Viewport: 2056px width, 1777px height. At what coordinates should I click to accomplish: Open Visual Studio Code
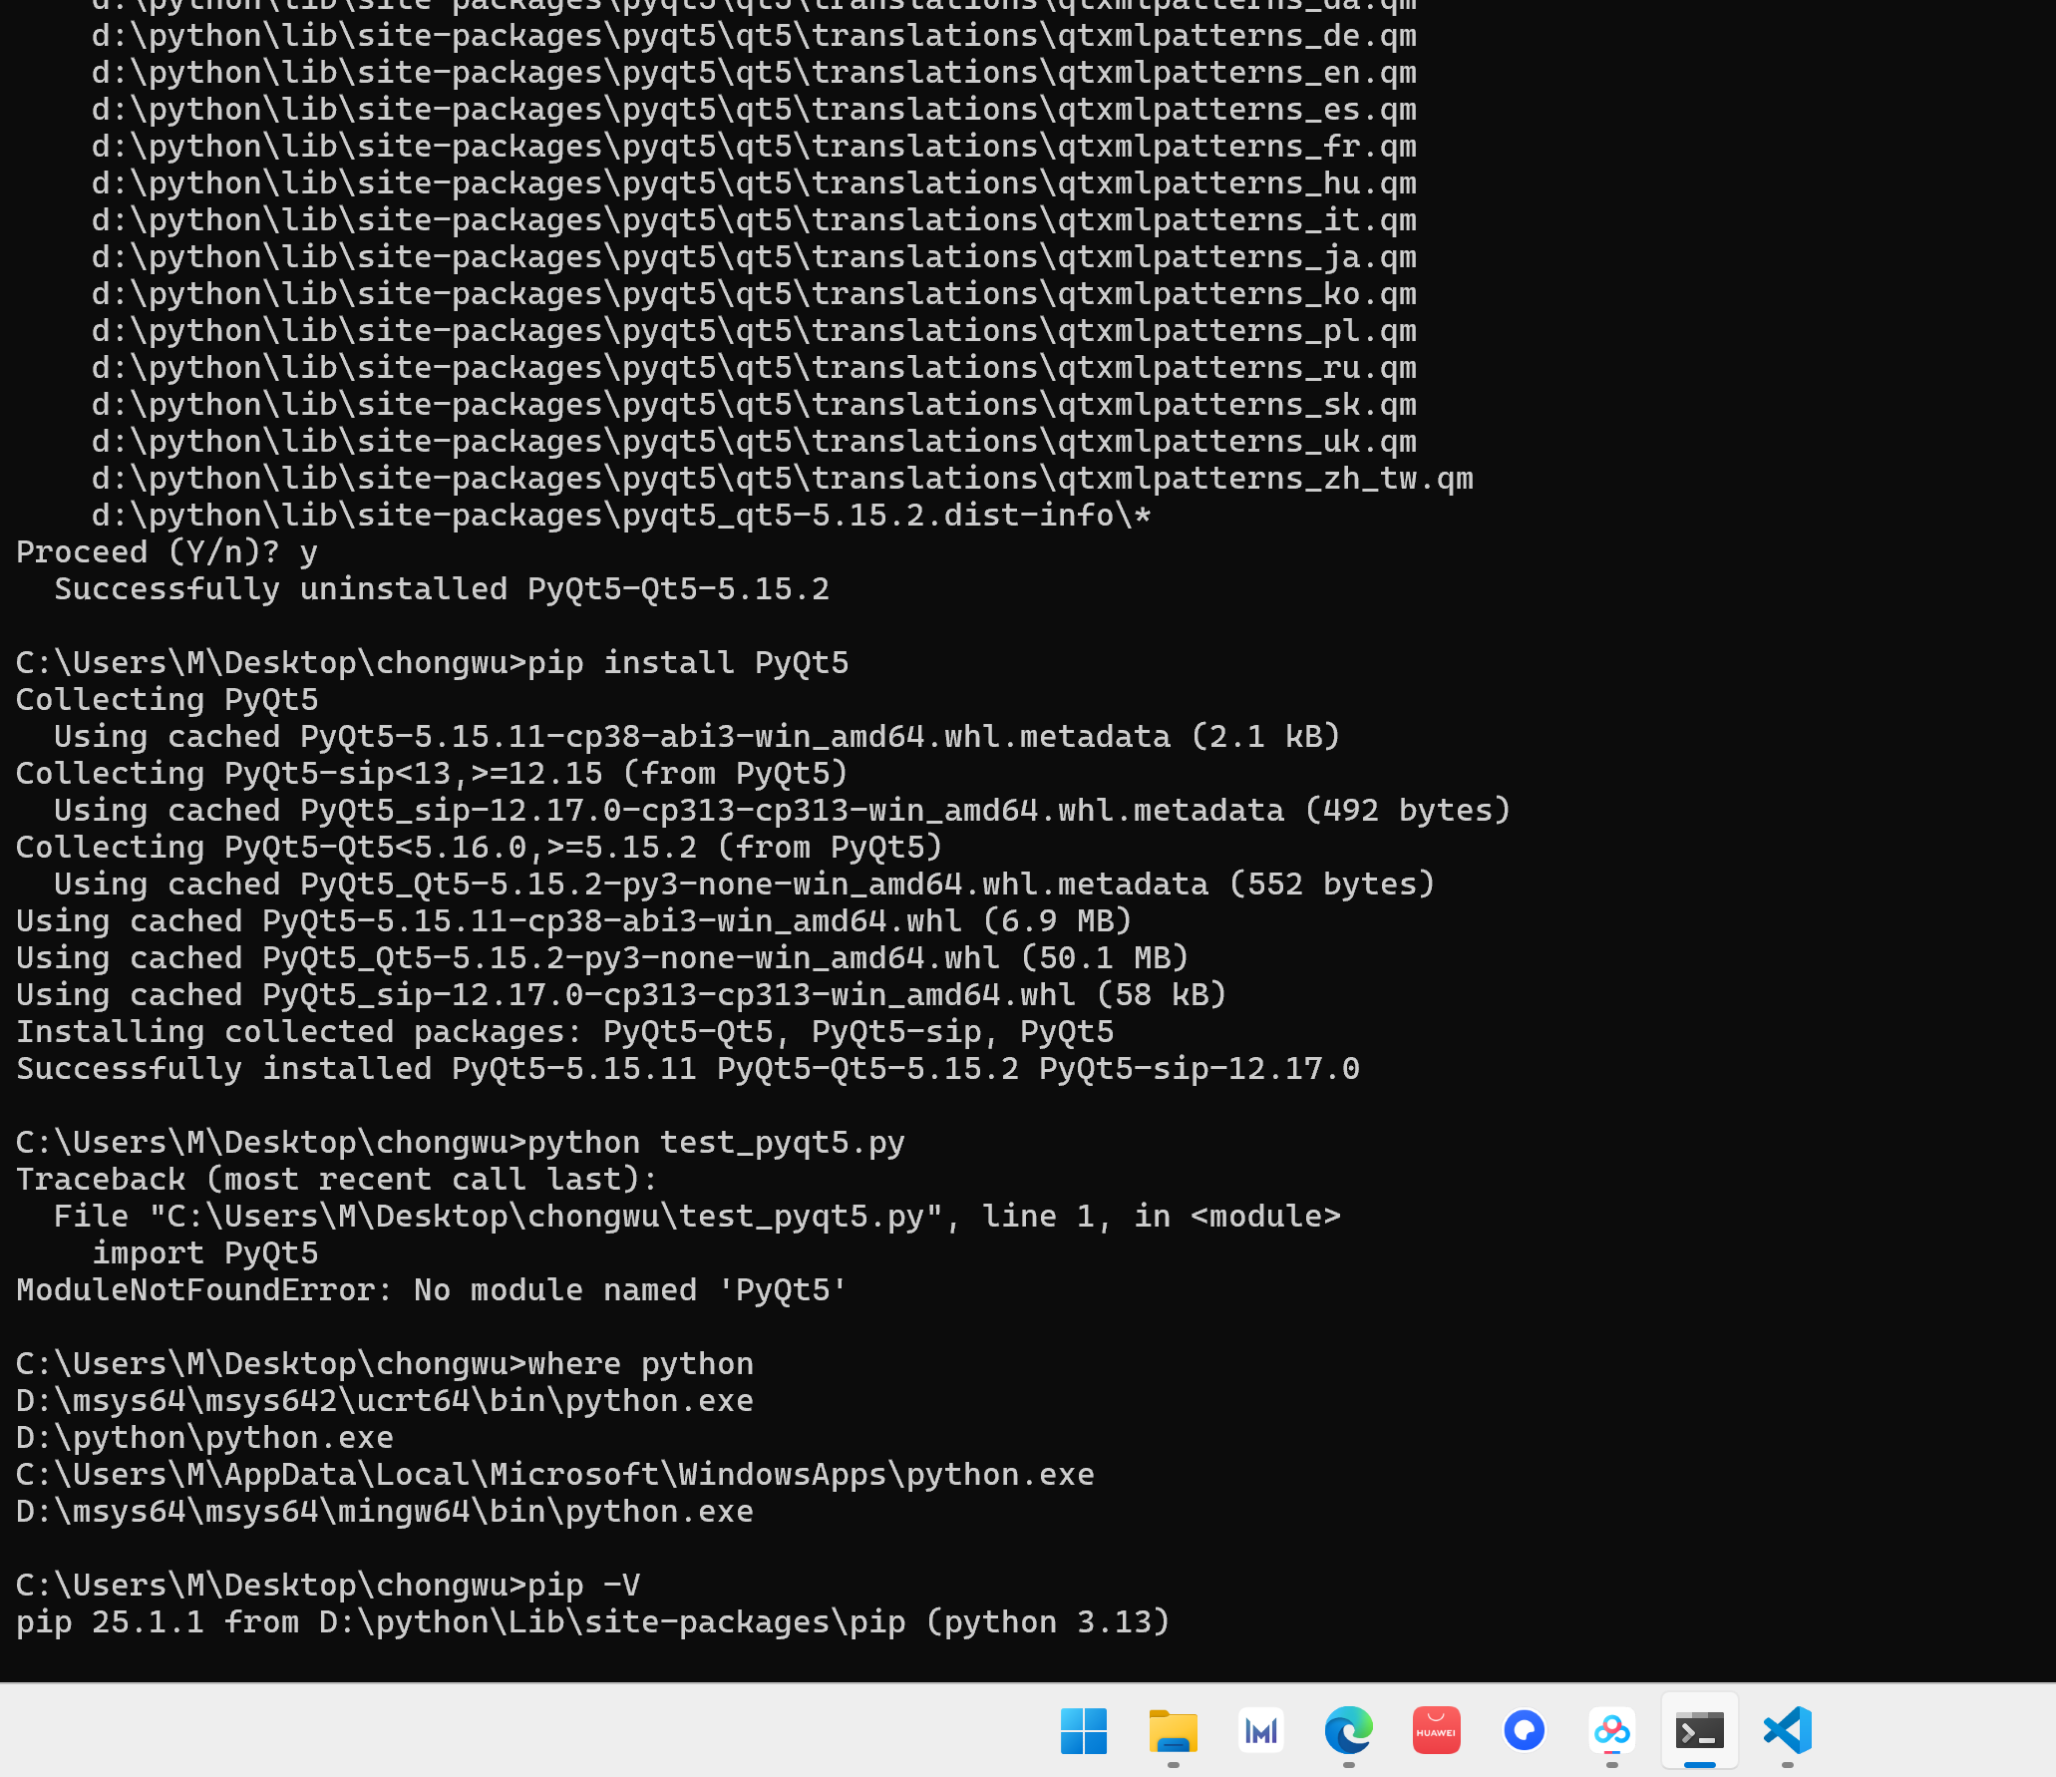(1787, 1731)
